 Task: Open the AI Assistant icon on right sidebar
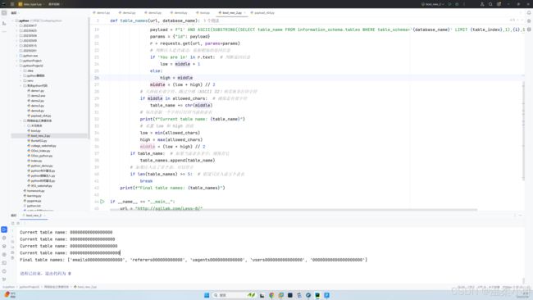(x=529, y=21)
